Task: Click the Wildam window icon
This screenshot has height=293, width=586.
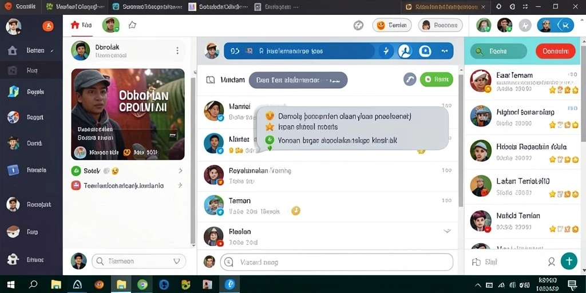Action: click(x=211, y=80)
